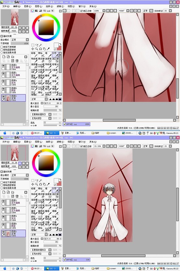Open 滤镜(T) menu in upper window
Screen dimensions: 180x271
pos(60,6)
